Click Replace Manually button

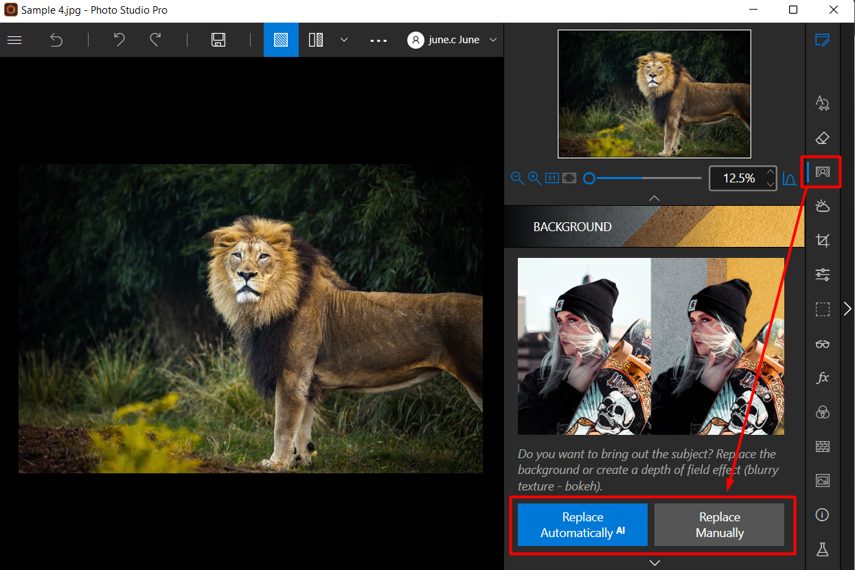click(719, 525)
